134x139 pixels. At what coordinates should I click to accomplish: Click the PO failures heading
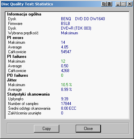click(18, 75)
